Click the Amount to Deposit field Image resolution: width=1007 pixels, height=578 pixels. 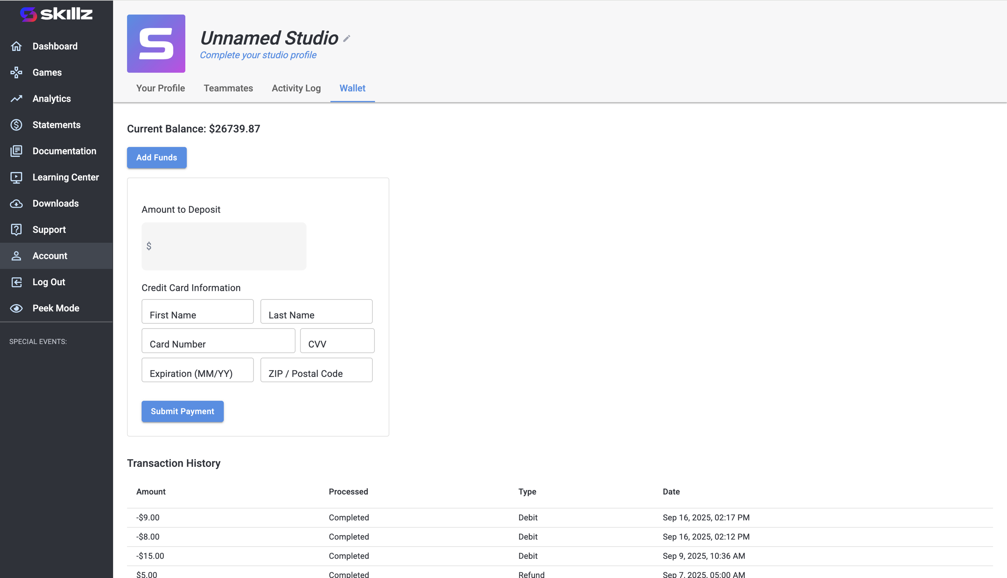point(224,246)
